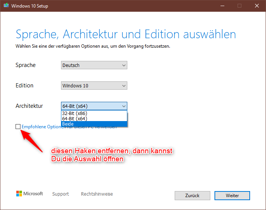
Task: Click the Architektur label
Action: [29, 106]
